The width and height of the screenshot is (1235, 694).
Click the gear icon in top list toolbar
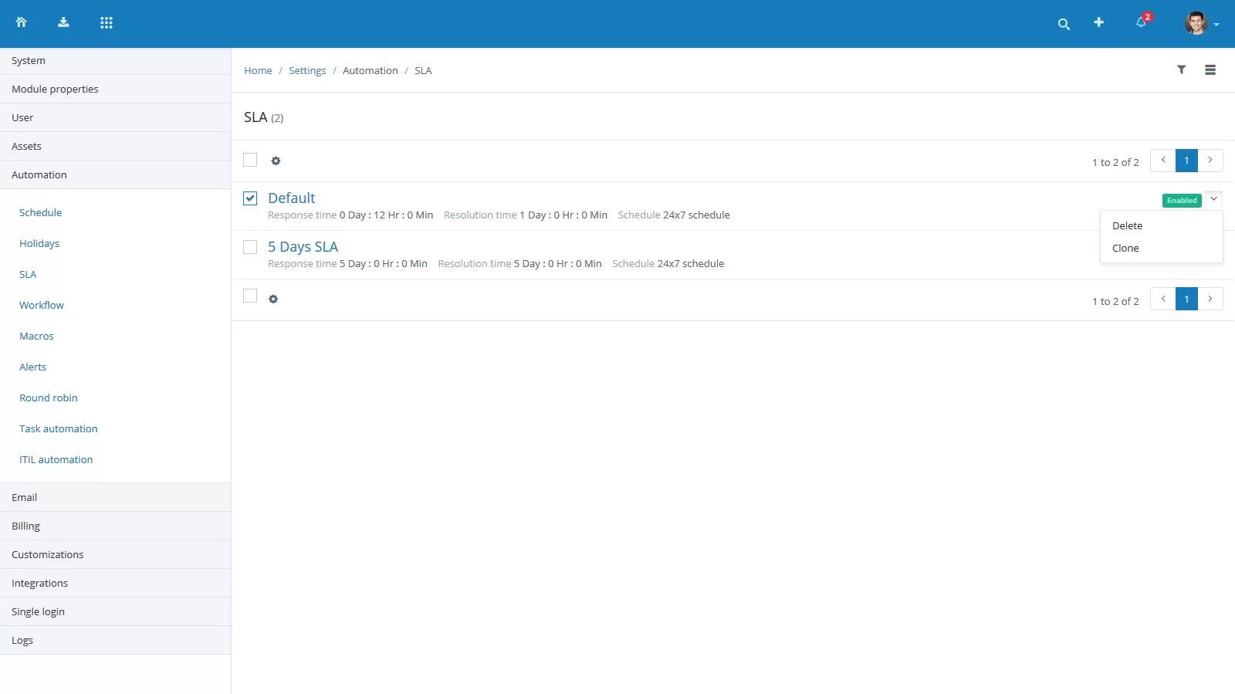tap(276, 161)
